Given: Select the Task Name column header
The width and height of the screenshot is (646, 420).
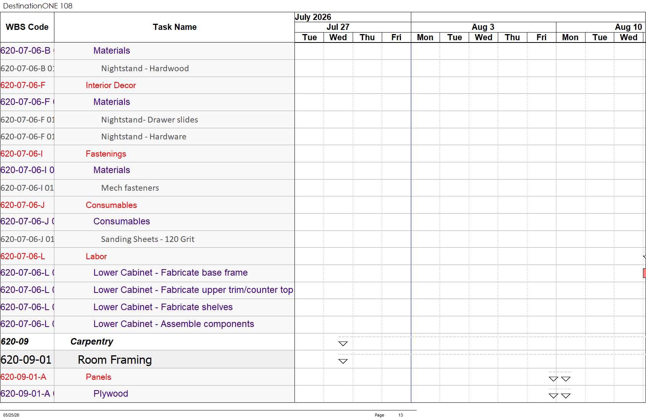Looking at the screenshot, I should coord(175,27).
